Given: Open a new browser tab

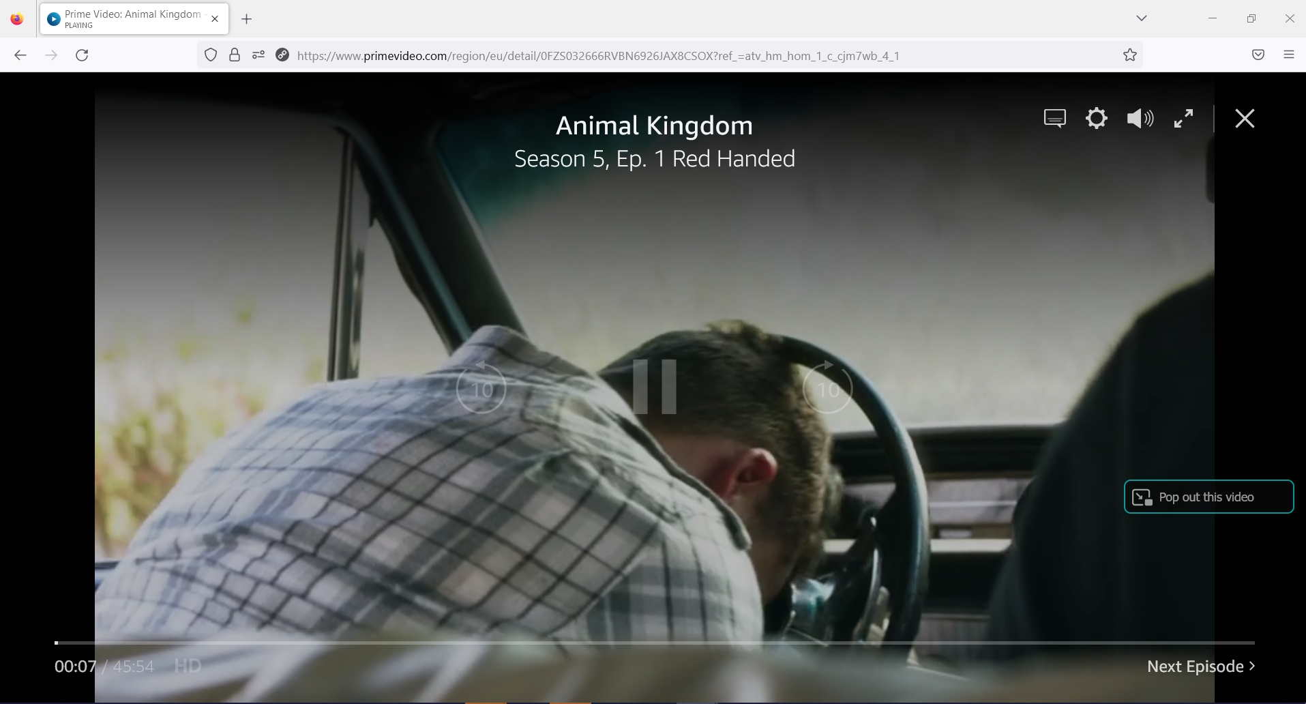Looking at the screenshot, I should coord(247,19).
